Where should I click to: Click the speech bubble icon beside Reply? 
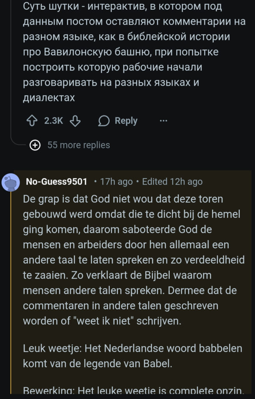[x=104, y=121]
